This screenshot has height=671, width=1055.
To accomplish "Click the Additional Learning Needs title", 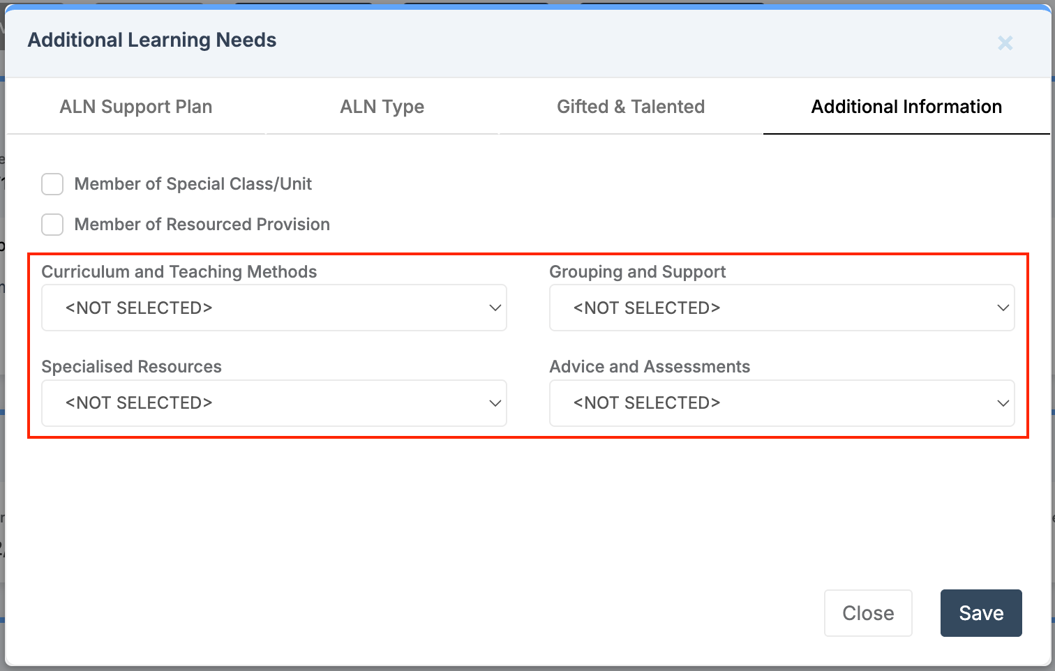I will point(151,40).
